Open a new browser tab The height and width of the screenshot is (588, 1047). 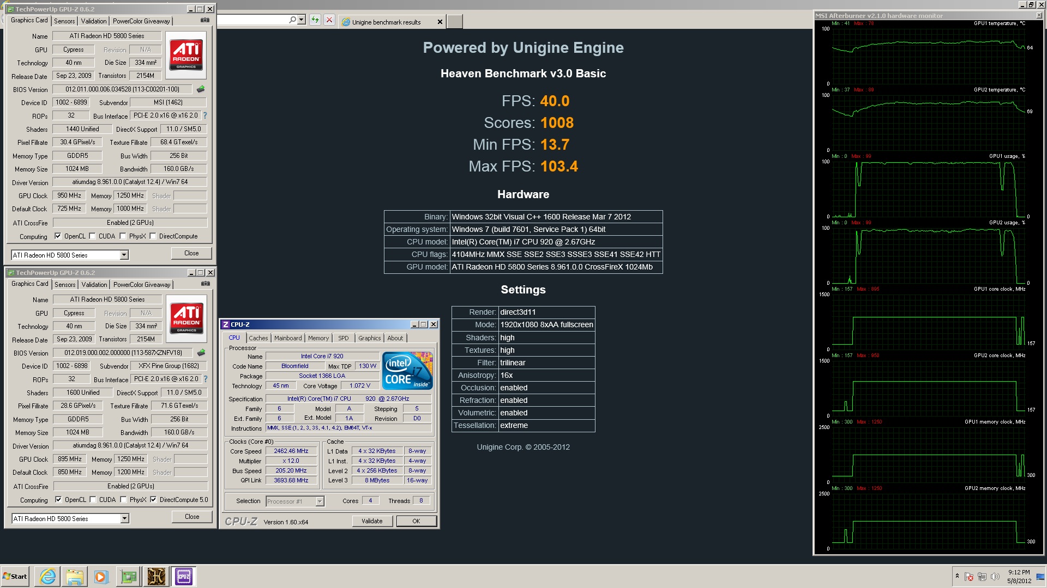pyautogui.click(x=455, y=22)
